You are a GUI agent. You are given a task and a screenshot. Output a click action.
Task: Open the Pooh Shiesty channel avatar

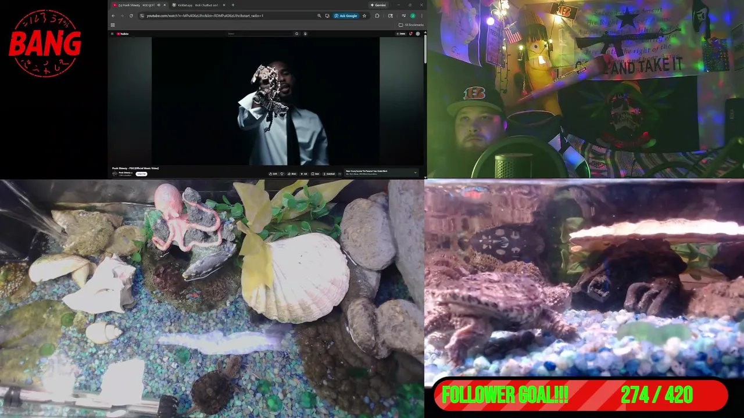point(115,174)
